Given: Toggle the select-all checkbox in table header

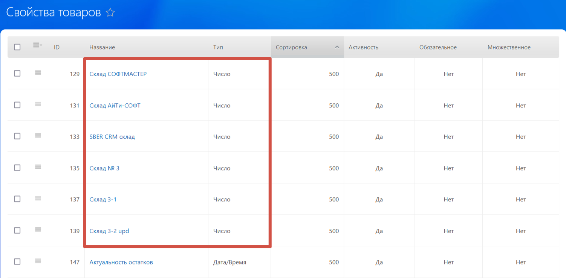Looking at the screenshot, I should coord(17,47).
